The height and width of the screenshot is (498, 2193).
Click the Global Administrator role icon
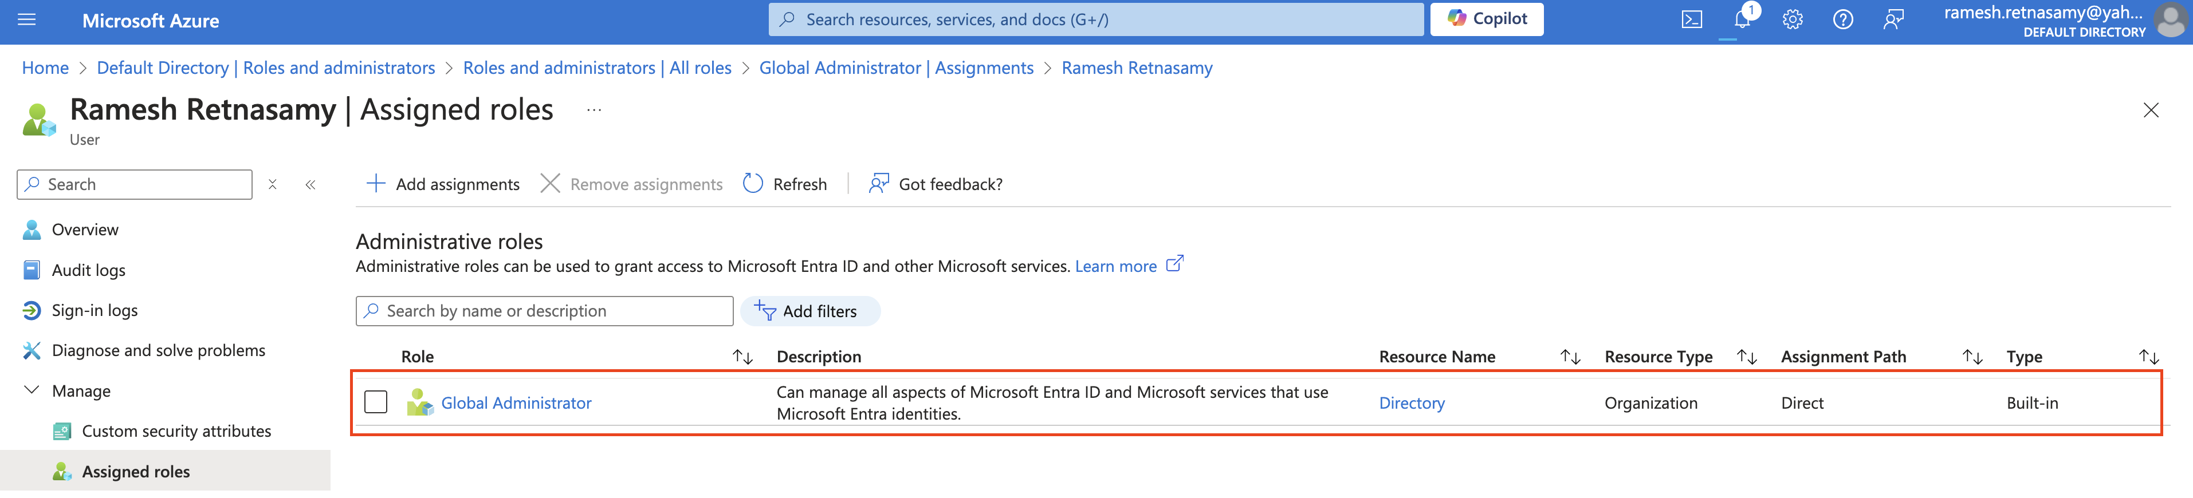pos(420,402)
